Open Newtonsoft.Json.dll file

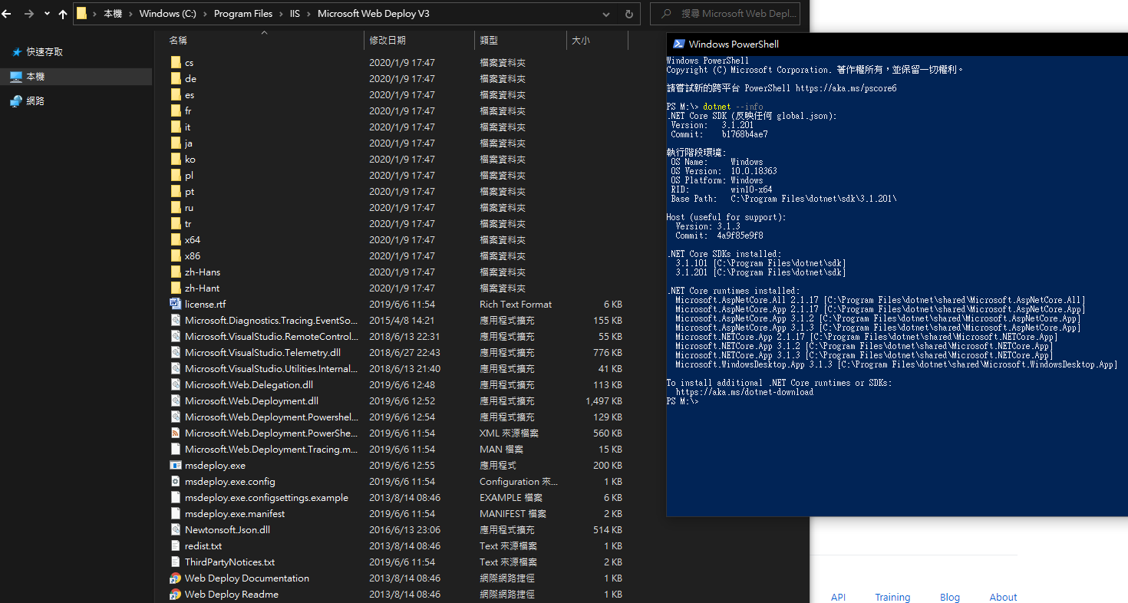pyautogui.click(x=220, y=529)
